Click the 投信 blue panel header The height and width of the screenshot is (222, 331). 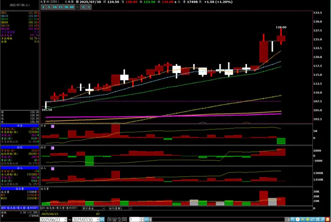click(x=20, y=147)
